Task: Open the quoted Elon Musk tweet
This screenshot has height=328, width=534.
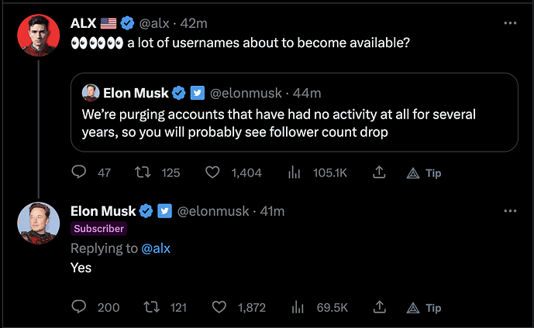Action: tap(295, 112)
